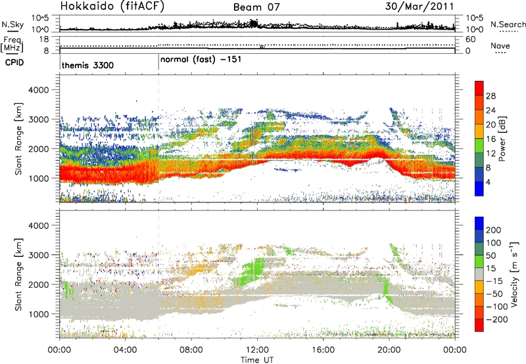Click the 1000 tick on velocity panel
The width and height of the screenshot is (526, 364).
38,314
